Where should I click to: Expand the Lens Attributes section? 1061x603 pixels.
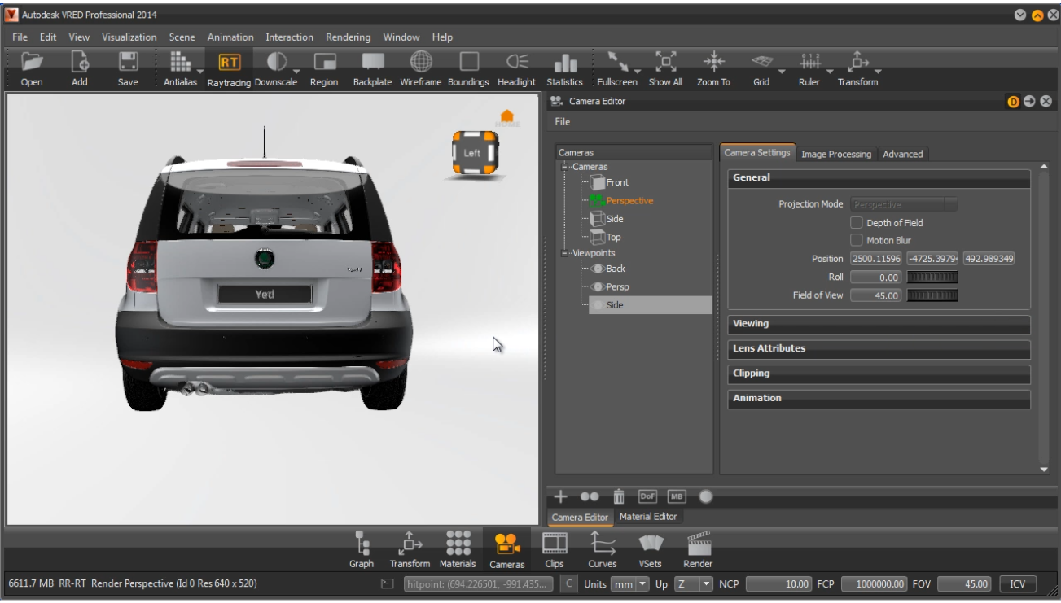(879, 348)
